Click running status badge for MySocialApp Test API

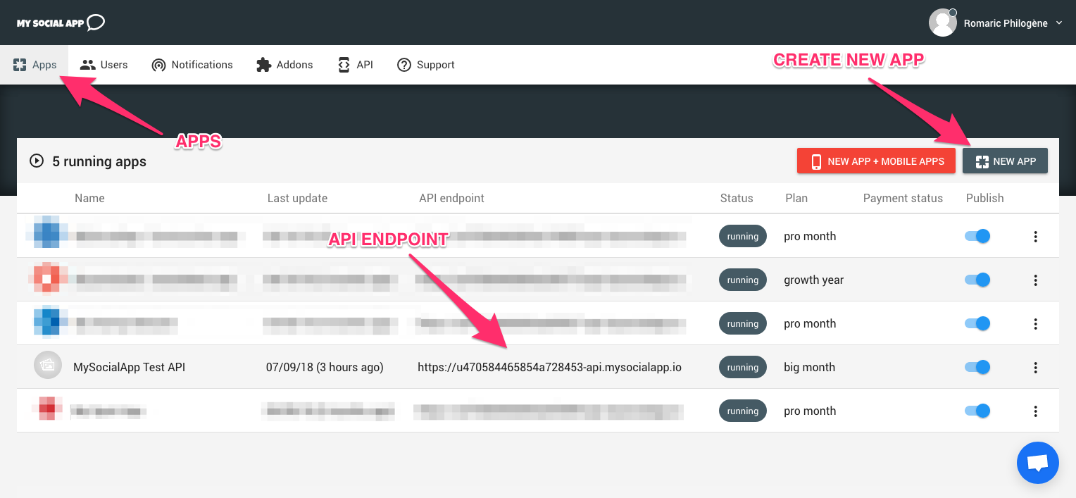pyautogui.click(x=742, y=367)
